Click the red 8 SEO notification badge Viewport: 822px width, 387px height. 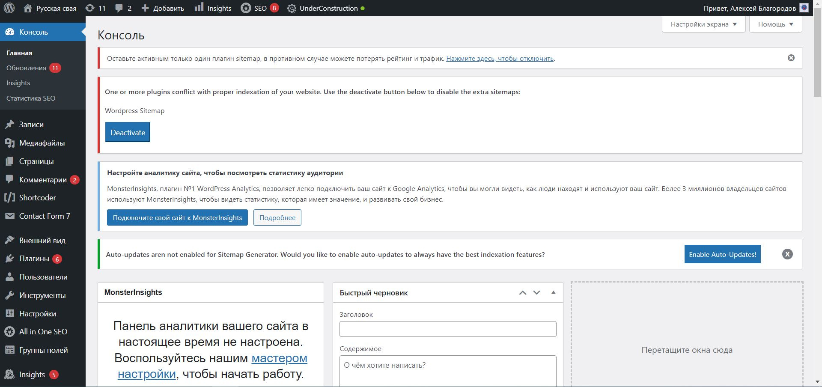[x=274, y=8]
